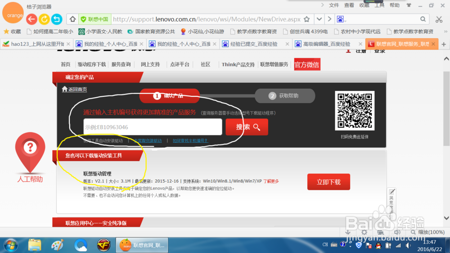Click the red back arrow button
This screenshot has width=450, height=253.
point(31,19)
